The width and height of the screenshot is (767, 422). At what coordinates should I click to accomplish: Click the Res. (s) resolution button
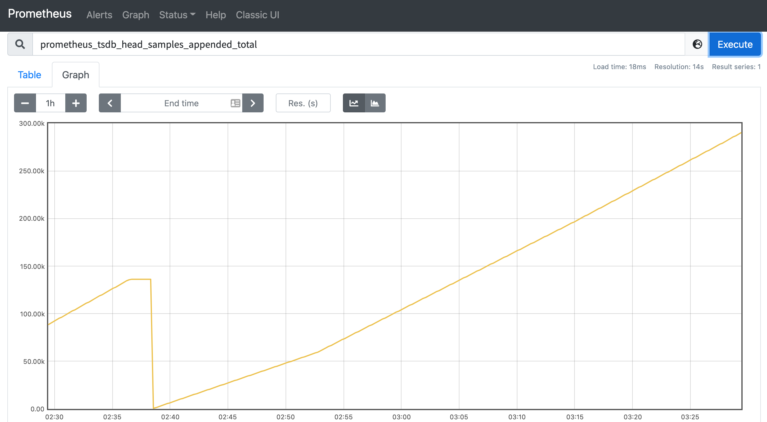point(304,102)
